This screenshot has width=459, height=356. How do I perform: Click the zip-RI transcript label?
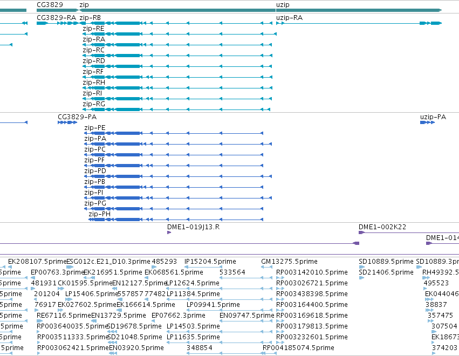pos(92,93)
